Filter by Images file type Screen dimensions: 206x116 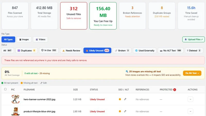pos(24,39)
